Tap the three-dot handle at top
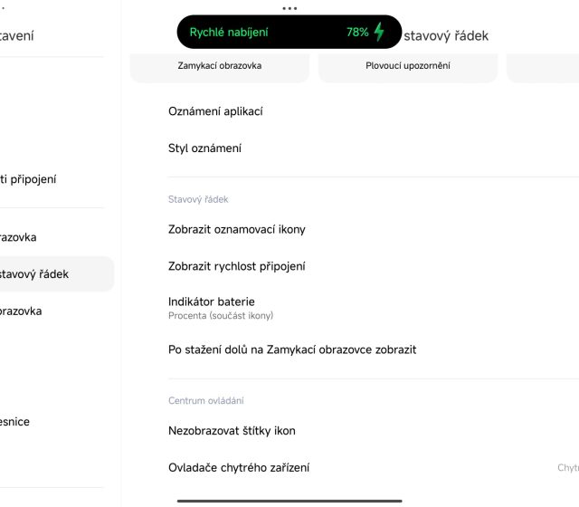This screenshot has width=579, height=507. pos(289,8)
